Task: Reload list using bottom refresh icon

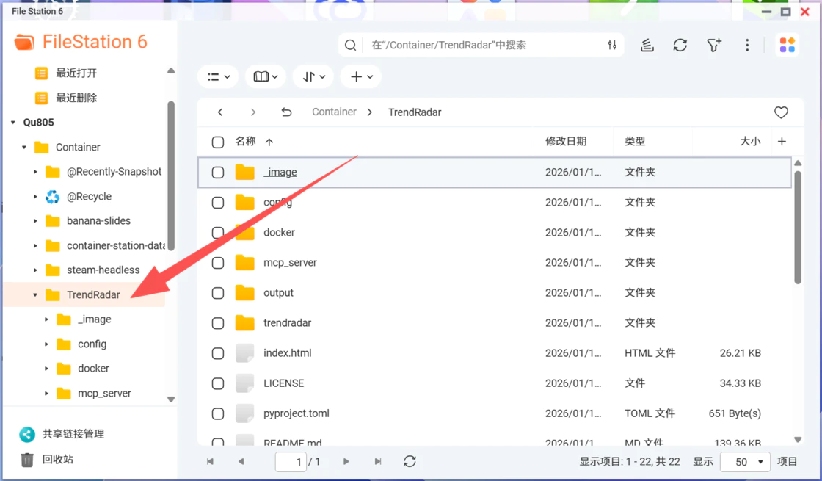Action: tap(410, 462)
